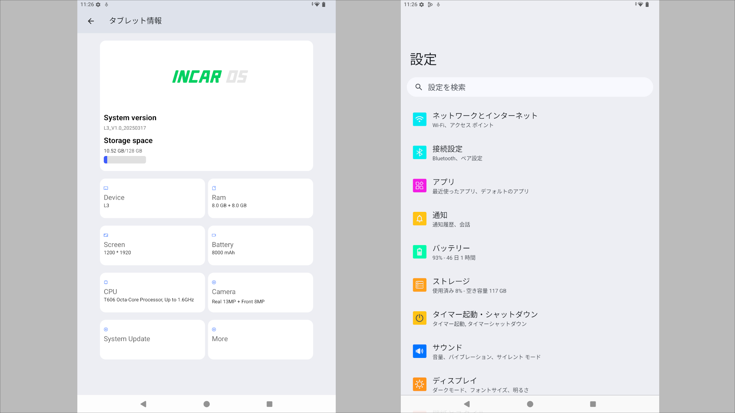Image resolution: width=735 pixels, height=413 pixels.
Task: Click the timer power shutdown icon
Action: coord(419,318)
